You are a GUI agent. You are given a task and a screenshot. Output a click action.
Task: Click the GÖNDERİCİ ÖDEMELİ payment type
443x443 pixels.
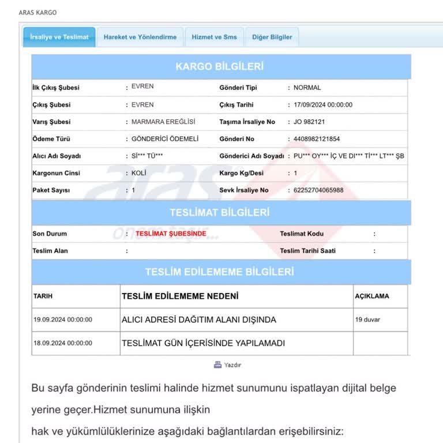coord(165,138)
